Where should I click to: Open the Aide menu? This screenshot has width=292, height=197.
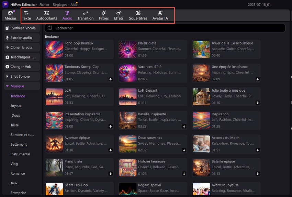coord(74,5)
